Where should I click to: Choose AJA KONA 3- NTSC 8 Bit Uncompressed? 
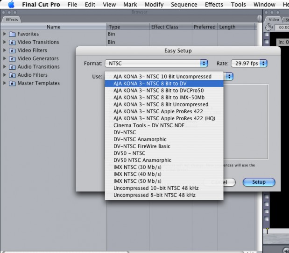point(164,104)
